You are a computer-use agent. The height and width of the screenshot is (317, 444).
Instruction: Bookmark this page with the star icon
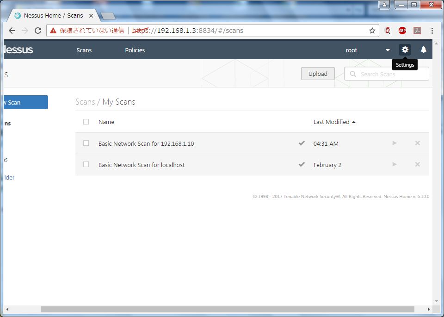(x=372, y=31)
